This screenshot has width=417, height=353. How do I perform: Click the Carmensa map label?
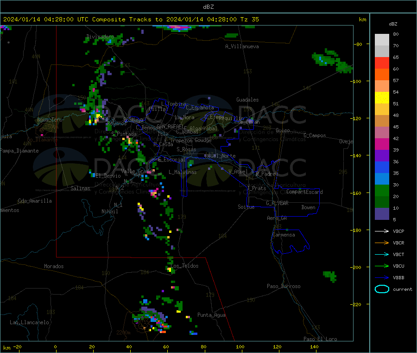(x=284, y=235)
